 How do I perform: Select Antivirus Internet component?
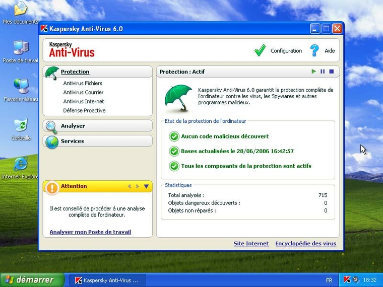84,101
